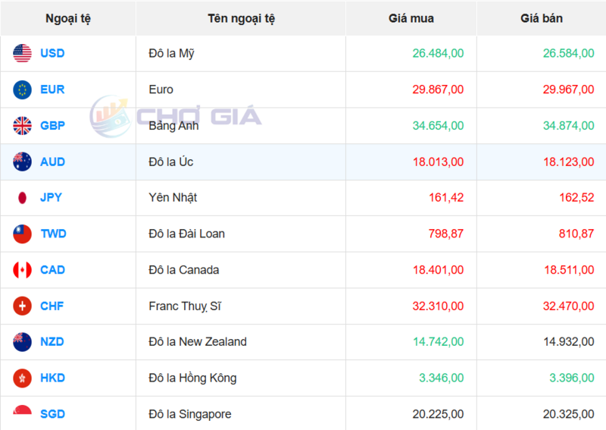Click the Giá bán column header
Screen dimensions: 606x430
coord(542,18)
